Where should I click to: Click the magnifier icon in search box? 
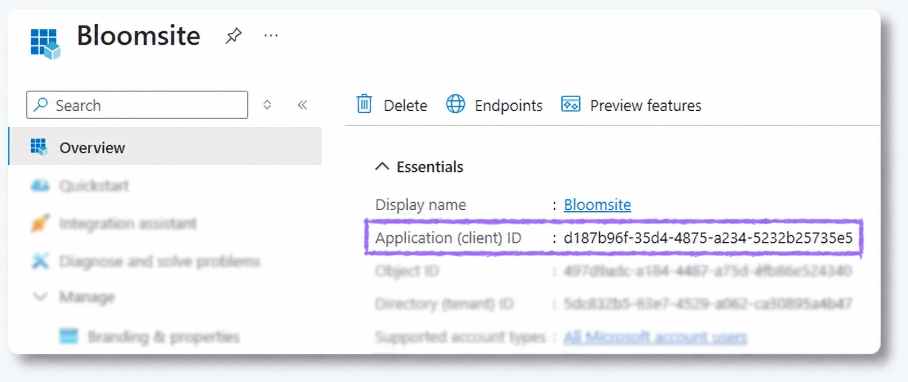[x=41, y=105]
